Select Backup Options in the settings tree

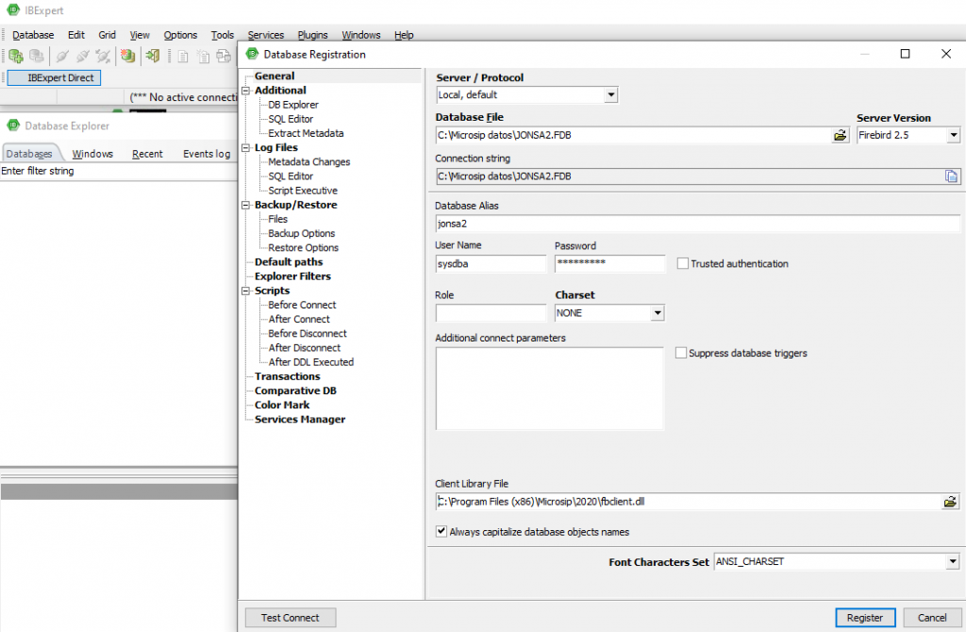coord(301,233)
